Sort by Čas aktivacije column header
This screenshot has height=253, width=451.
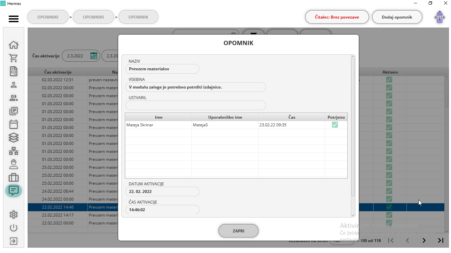(x=58, y=72)
